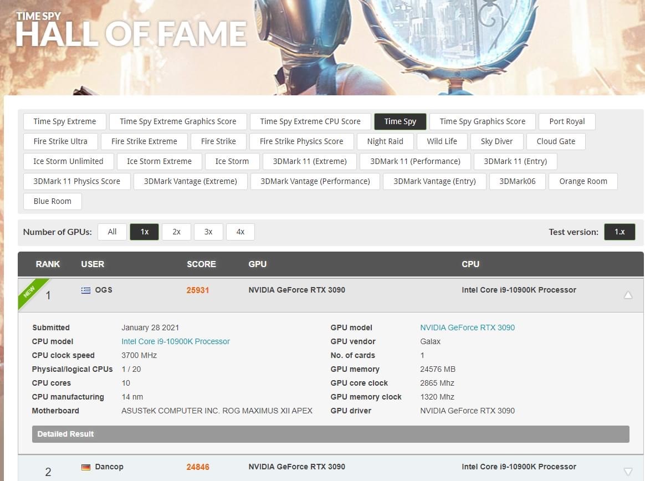This screenshot has height=481, width=645.
Task: Click the GPU vendor value Galax
Action: 430,341
